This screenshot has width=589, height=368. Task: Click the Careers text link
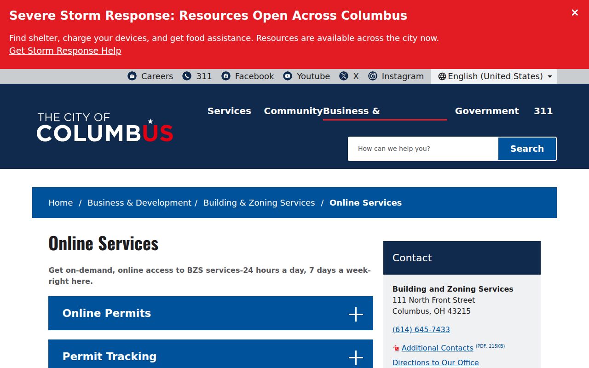[x=157, y=76]
